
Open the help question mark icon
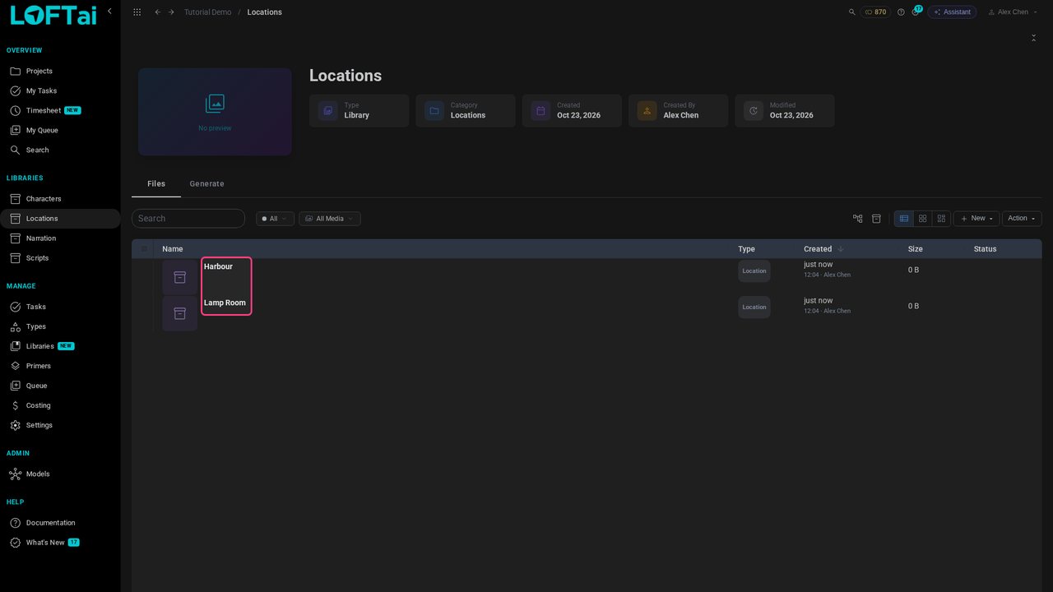pos(901,12)
